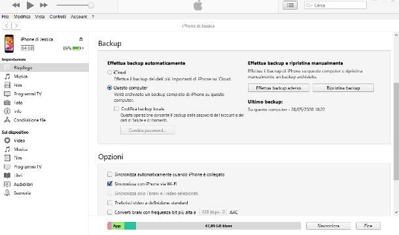The width and height of the screenshot is (399, 235).
Task: Open the Controlli menu
Action: point(58,16)
